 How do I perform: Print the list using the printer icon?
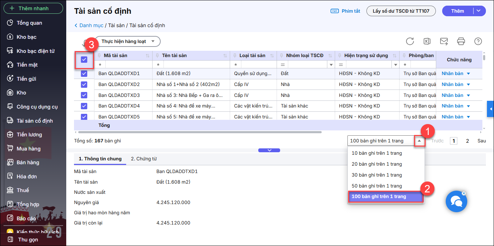461,41
